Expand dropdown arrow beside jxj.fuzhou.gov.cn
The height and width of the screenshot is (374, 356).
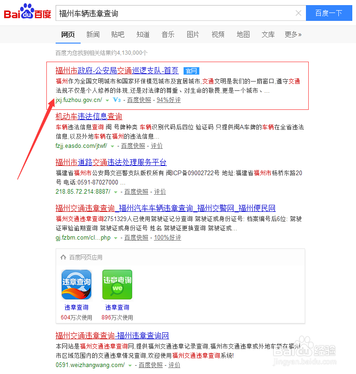108,101
